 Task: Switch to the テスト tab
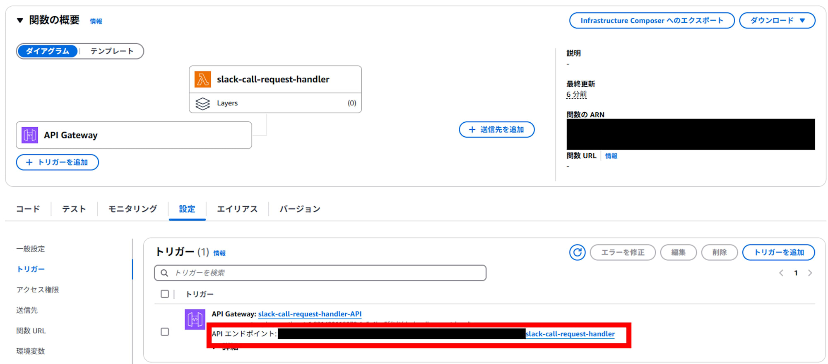(74, 209)
